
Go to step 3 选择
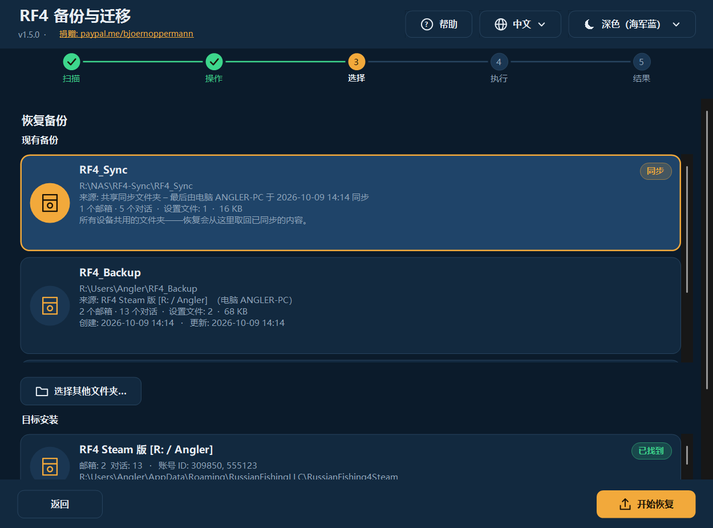(356, 62)
